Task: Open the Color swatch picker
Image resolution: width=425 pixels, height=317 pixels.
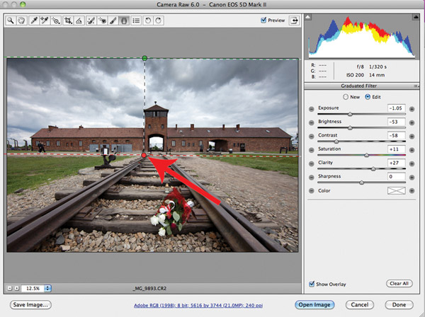Action: click(397, 191)
